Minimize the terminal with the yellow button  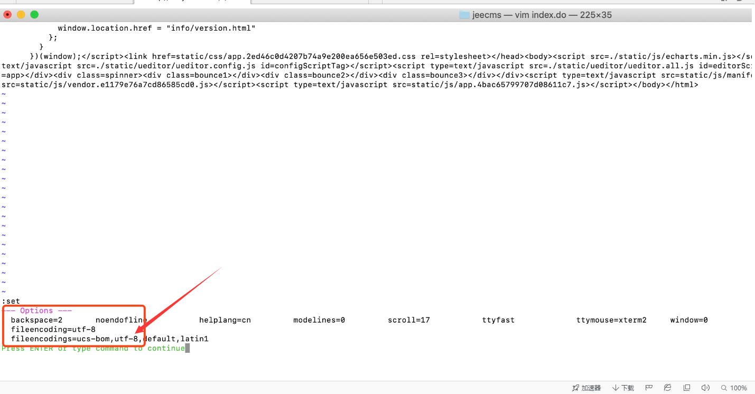[21, 15]
